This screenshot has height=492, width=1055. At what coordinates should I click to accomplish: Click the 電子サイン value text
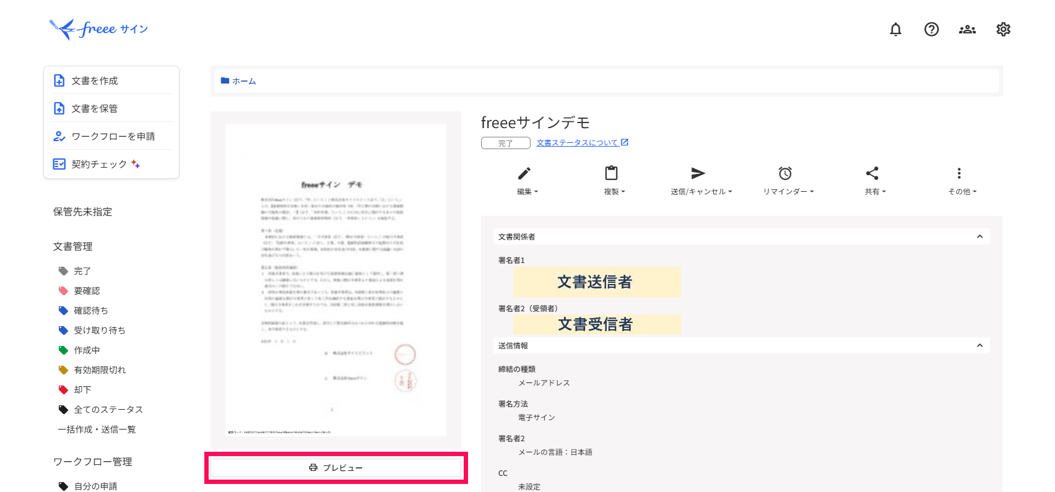click(x=536, y=418)
